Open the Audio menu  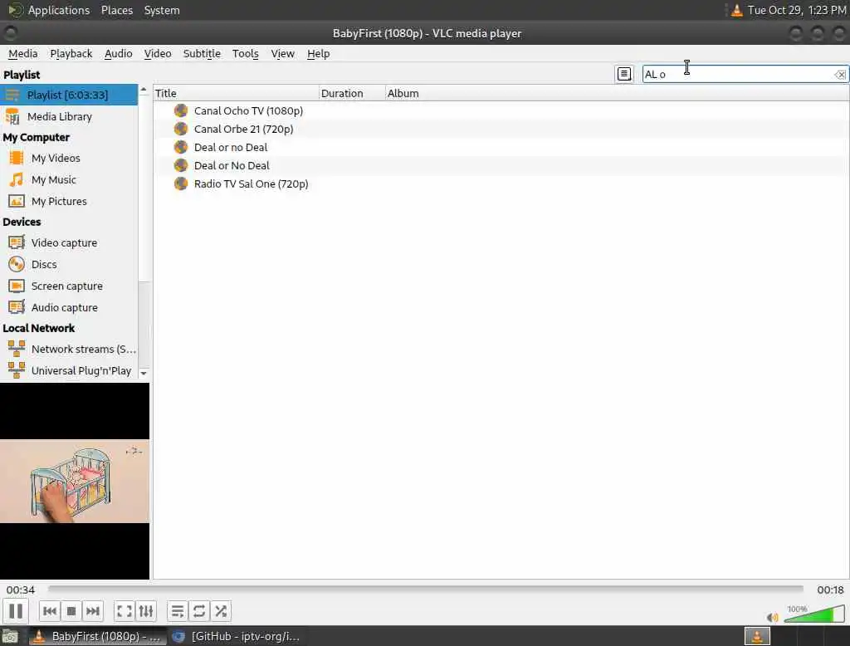tap(118, 54)
